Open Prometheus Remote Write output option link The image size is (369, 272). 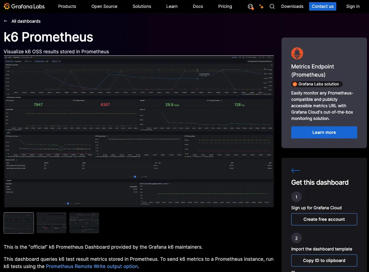pos(92,267)
